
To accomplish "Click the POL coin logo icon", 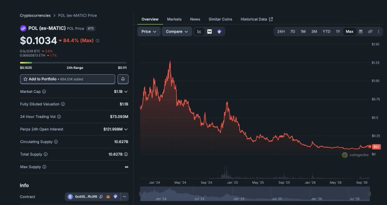I will coord(23,28).
